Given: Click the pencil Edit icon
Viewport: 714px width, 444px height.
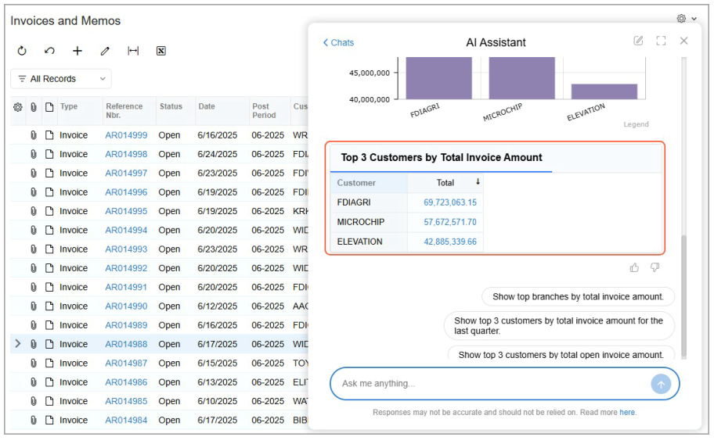Looking at the screenshot, I should pyautogui.click(x=105, y=51).
